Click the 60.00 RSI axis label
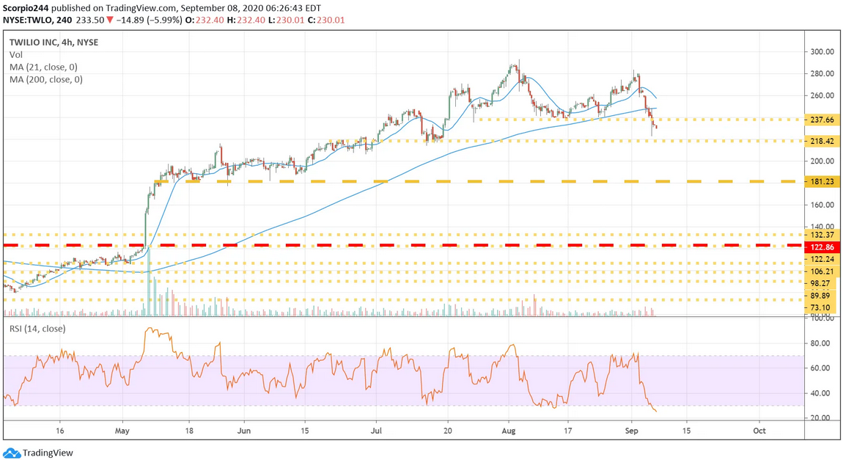Screen dimensions: 843x460 pyautogui.click(x=822, y=368)
